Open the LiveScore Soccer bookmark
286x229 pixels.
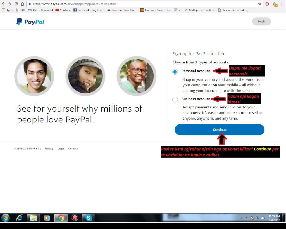click(156, 10)
